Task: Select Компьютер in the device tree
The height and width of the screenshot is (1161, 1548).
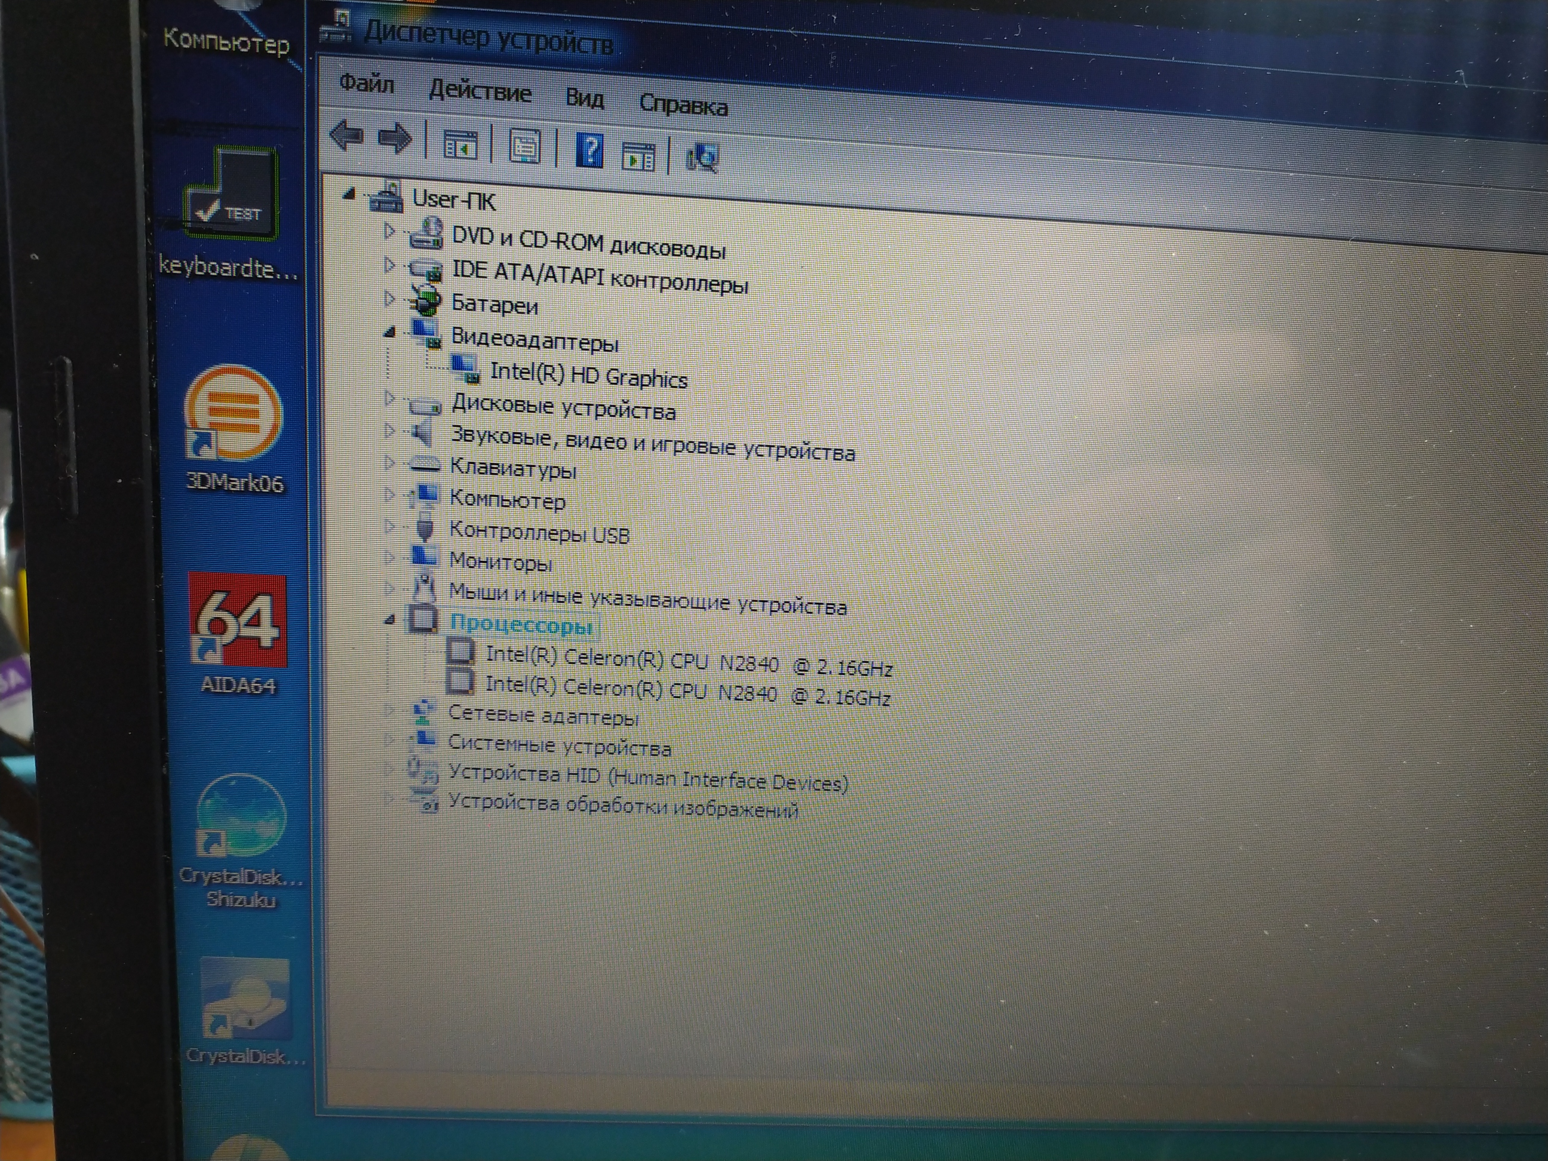Action: click(x=508, y=500)
